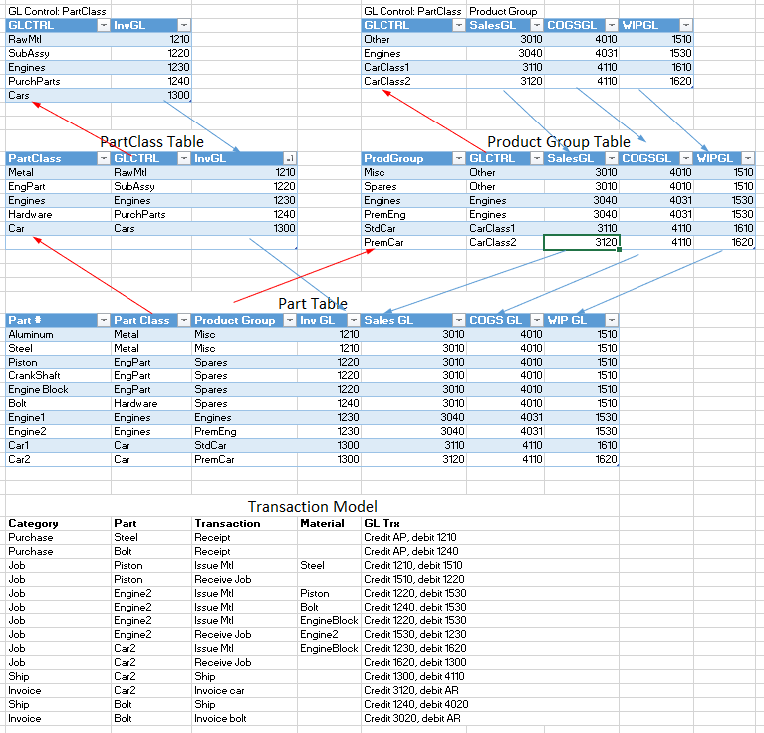
Task: Select the 'Product Group Table' heading
Action: 559,142
